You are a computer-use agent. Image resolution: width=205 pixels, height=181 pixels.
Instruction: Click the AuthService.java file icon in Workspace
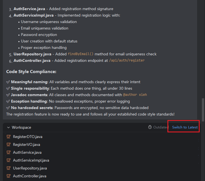point(8,153)
